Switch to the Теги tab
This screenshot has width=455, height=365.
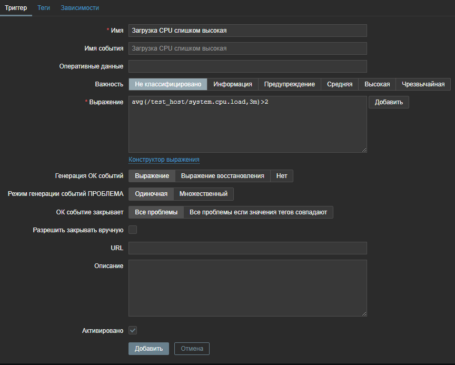tap(44, 8)
